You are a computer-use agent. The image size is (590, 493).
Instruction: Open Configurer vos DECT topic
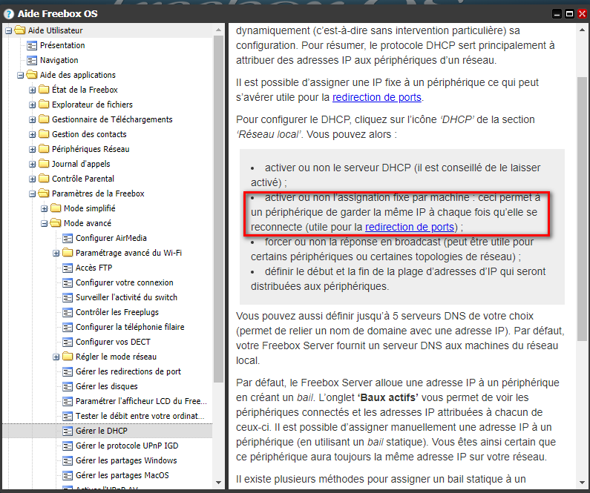click(x=113, y=342)
